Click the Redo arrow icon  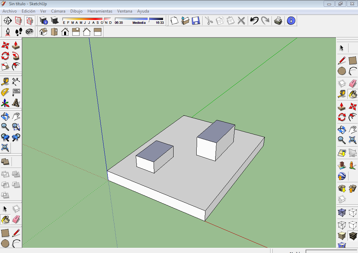265,21
